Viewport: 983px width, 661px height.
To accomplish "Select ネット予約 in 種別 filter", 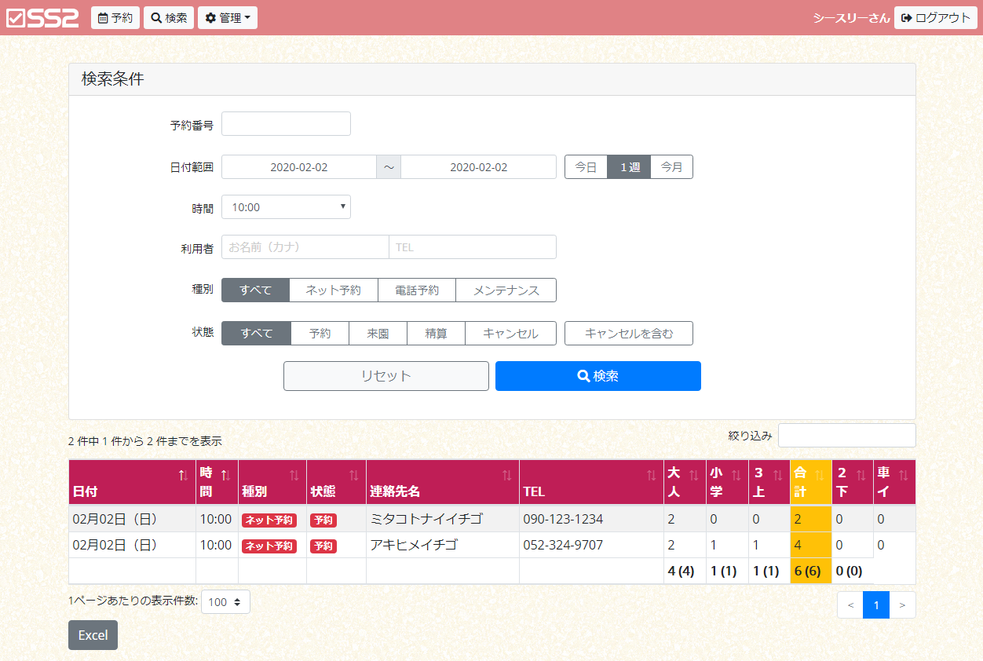I will (x=333, y=290).
